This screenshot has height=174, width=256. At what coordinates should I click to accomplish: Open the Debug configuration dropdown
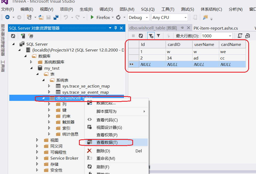tap(138, 17)
